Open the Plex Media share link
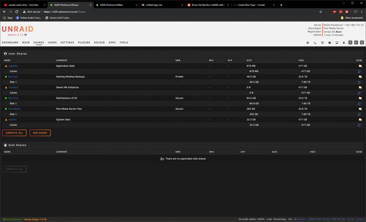This screenshot has height=222, width=366. [14, 109]
